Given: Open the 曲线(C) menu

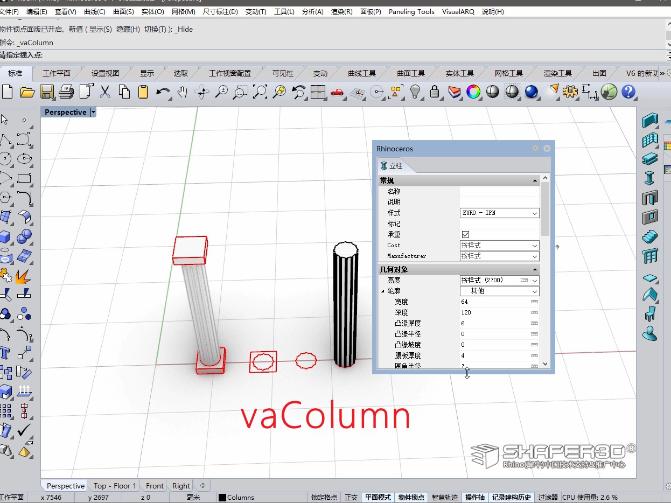Looking at the screenshot, I should click(x=95, y=11).
